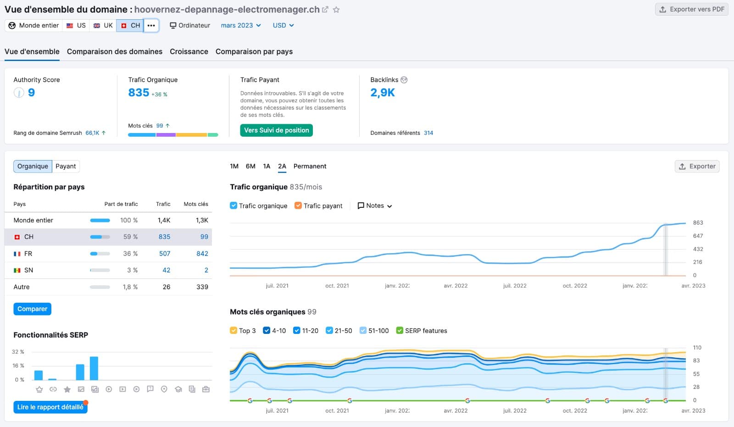
Task: Click the Exporter vers PDF button
Action: point(692,9)
